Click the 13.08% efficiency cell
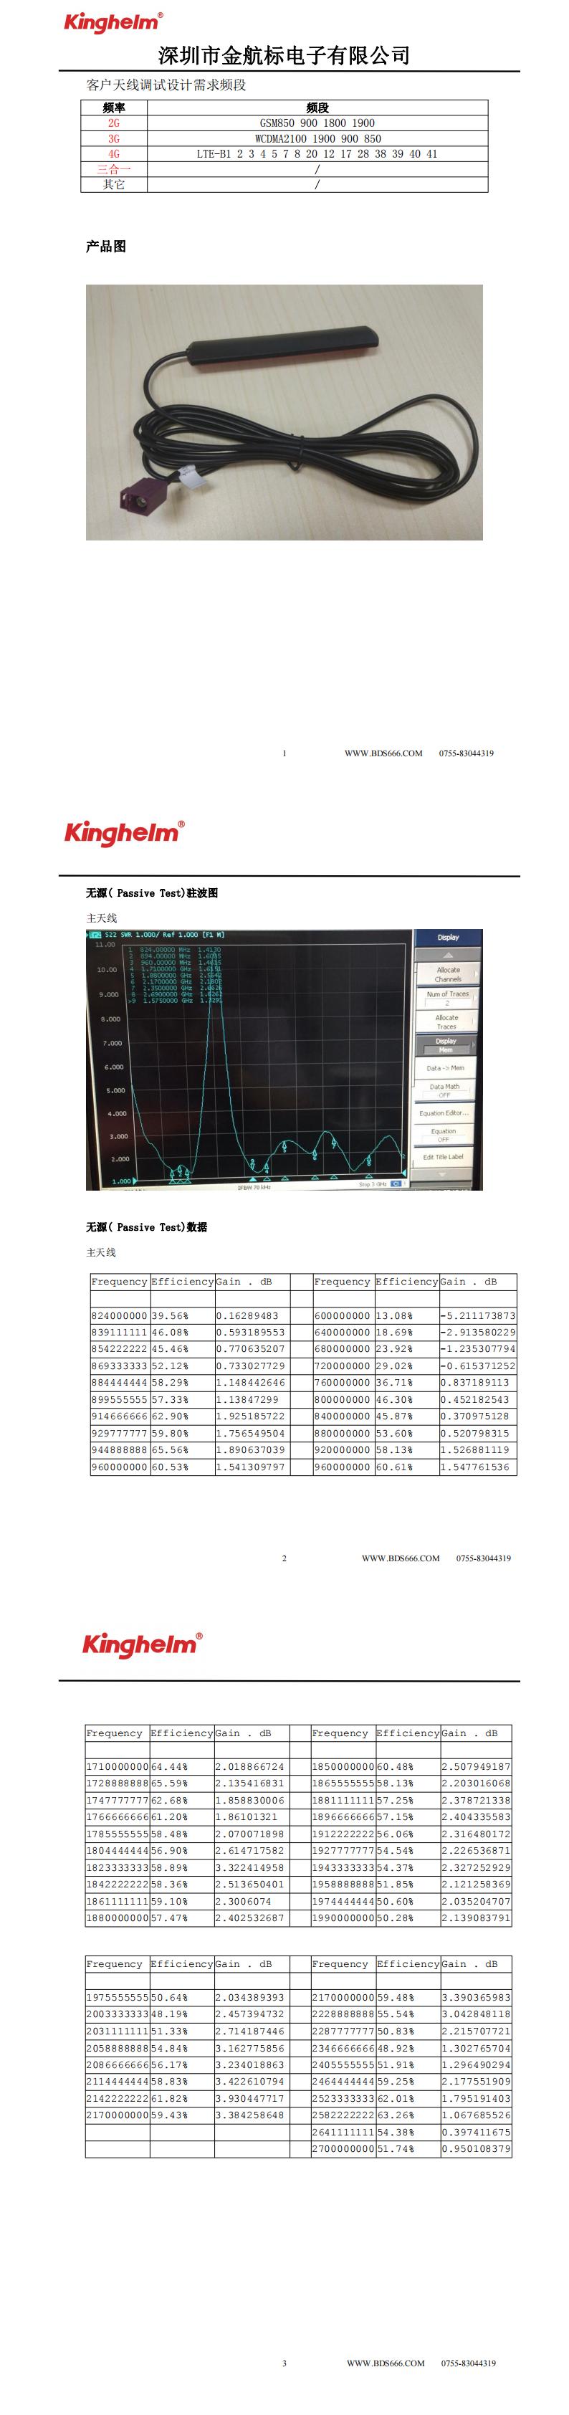 click(407, 1315)
